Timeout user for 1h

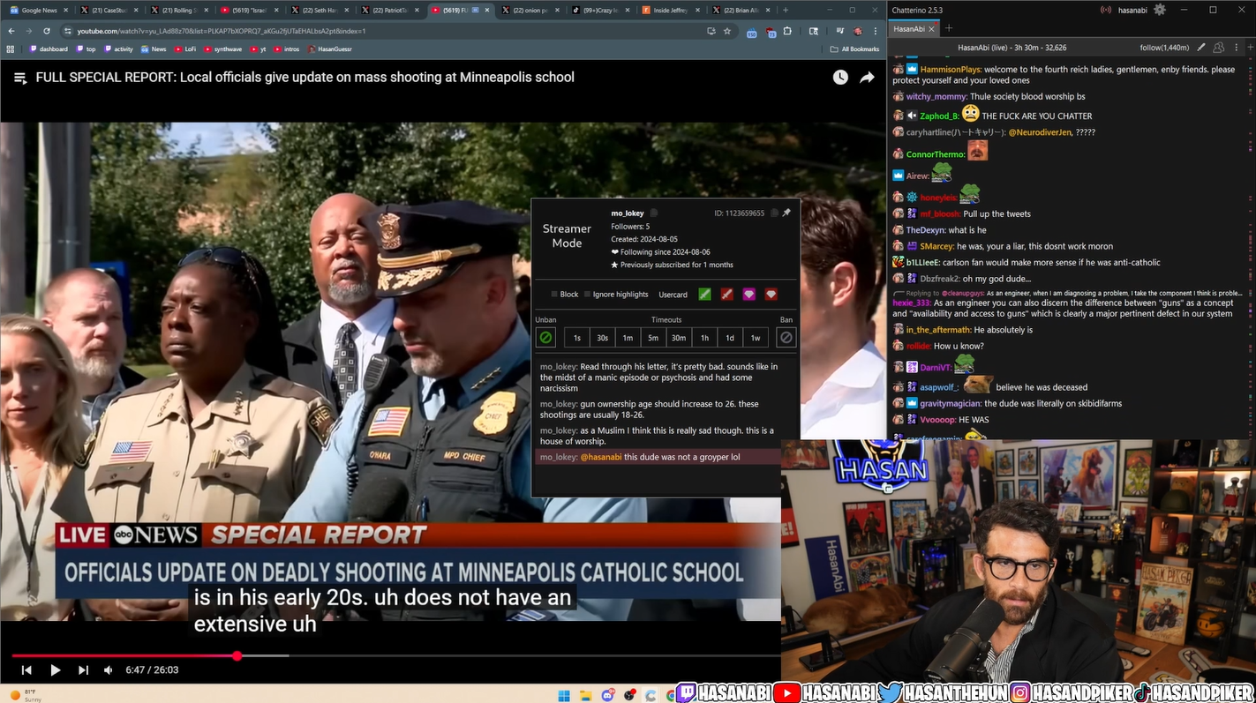point(704,338)
